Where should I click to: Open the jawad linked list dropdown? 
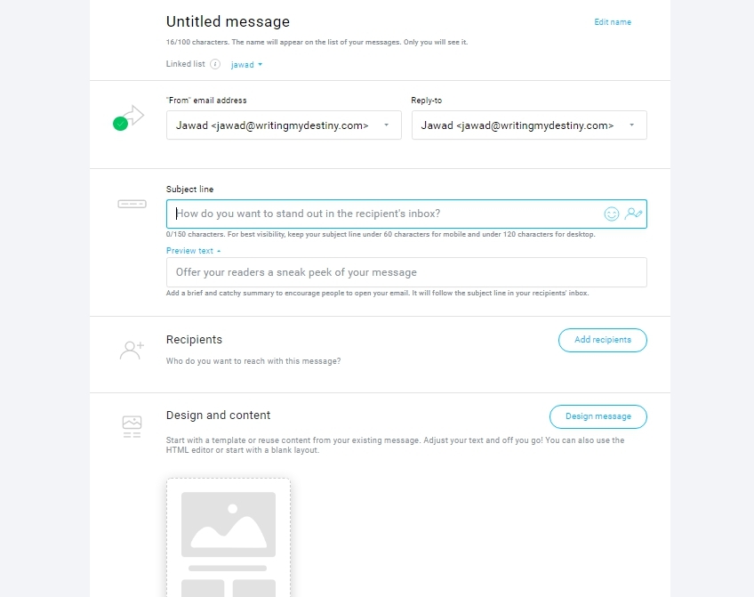point(246,64)
